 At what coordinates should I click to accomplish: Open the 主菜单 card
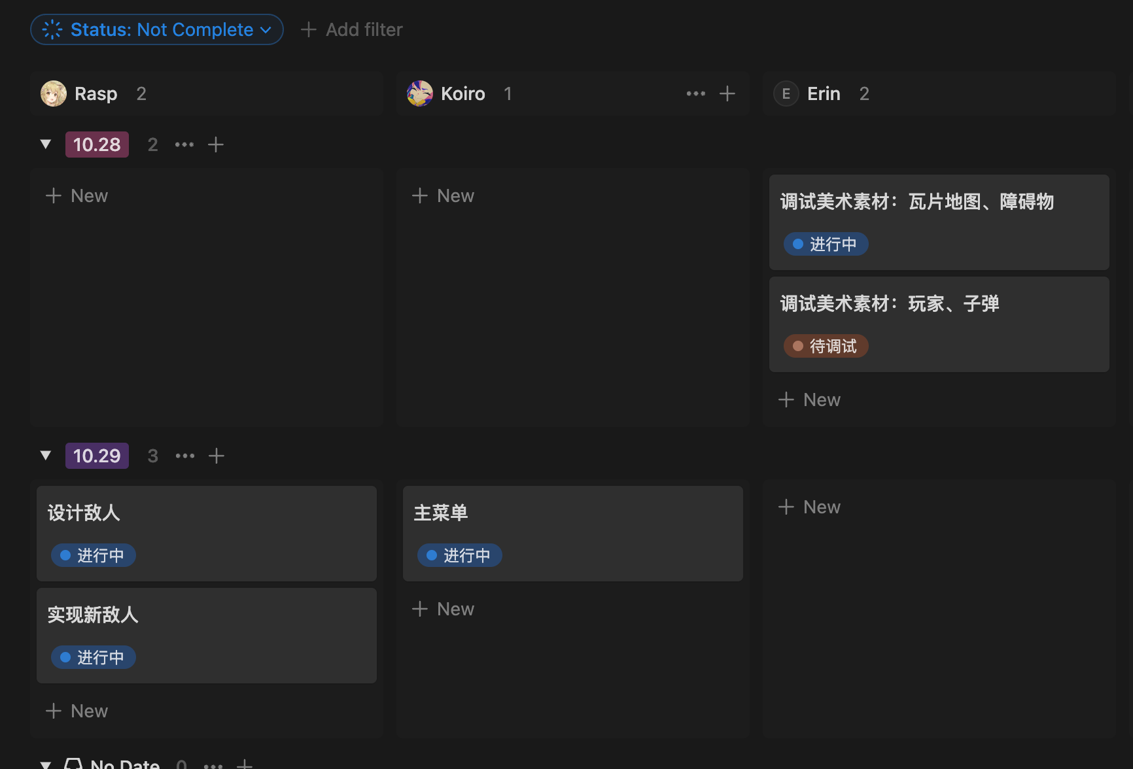click(572, 513)
